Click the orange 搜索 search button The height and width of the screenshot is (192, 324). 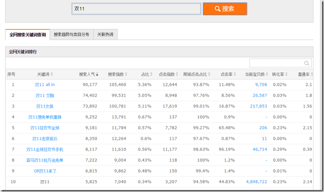[225, 8]
